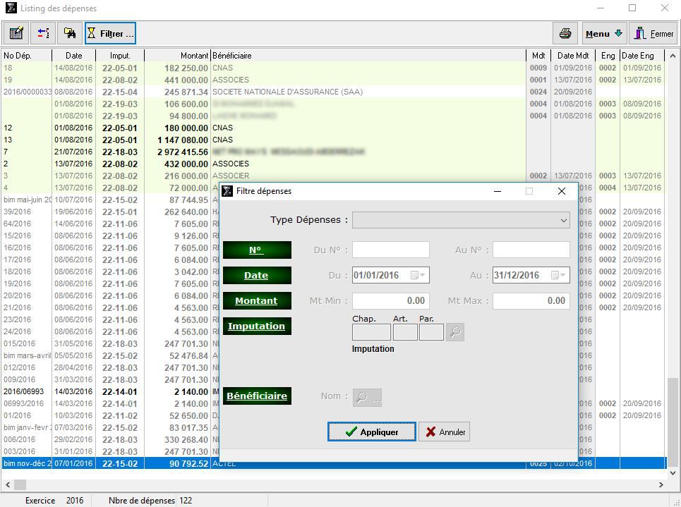This screenshot has width=681, height=507.
Task: Close the Filtre dépenses dialog
Action: tap(562, 191)
